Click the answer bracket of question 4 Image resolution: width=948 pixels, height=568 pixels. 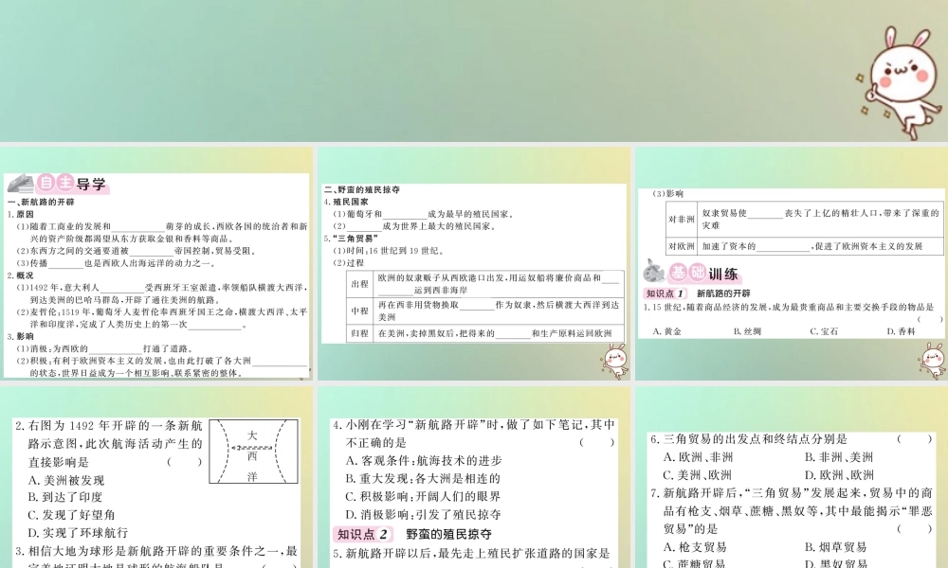pyautogui.click(x=596, y=442)
